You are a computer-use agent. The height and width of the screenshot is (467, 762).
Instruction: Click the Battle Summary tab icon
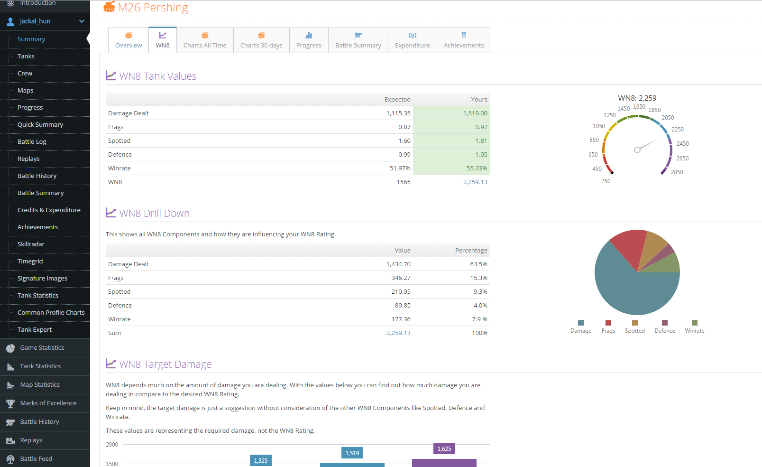(358, 35)
